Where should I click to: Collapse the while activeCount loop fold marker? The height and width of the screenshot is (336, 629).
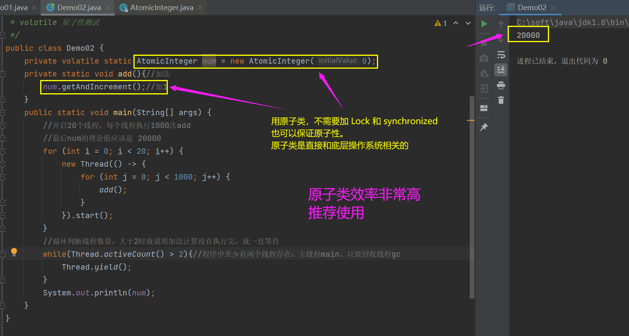coord(3,254)
